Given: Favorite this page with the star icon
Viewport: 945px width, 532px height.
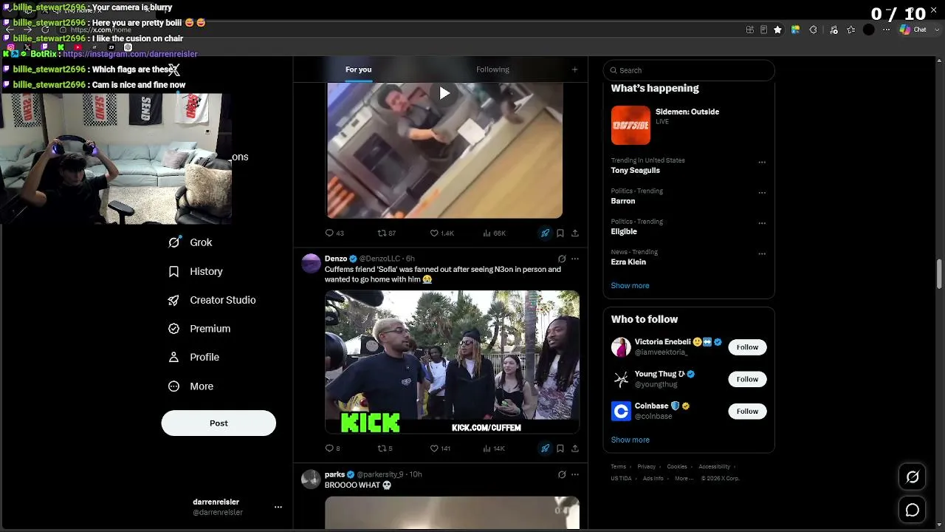Looking at the screenshot, I should [777, 30].
